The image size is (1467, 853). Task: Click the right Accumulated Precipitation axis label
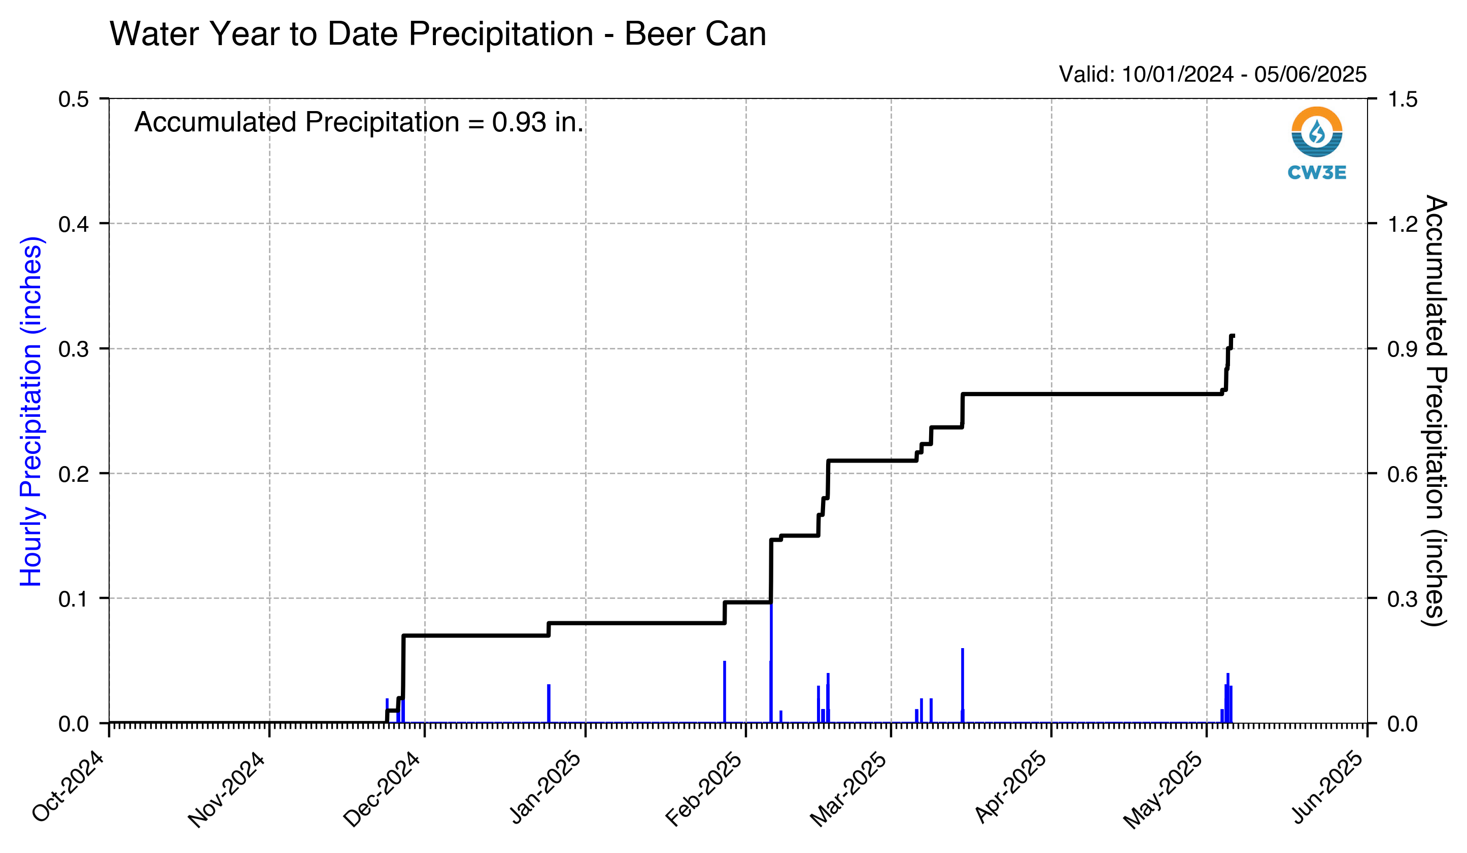(x=1436, y=410)
